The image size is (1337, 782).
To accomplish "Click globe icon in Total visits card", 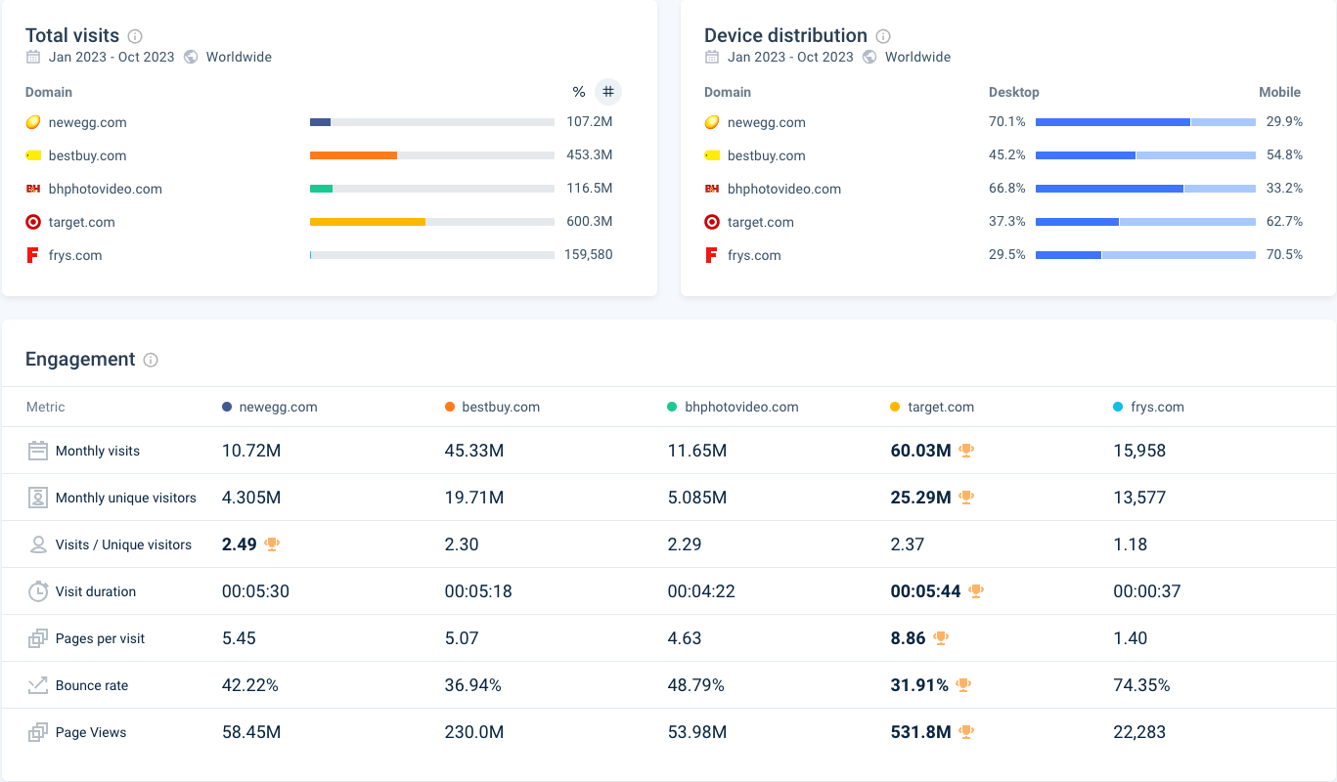I will click(191, 57).
